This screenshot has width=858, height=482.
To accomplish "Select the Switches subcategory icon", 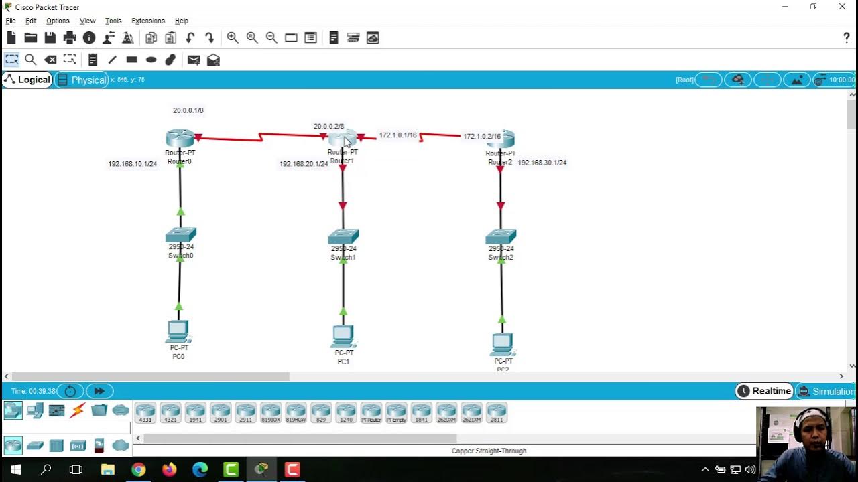I will coord(35,445).
